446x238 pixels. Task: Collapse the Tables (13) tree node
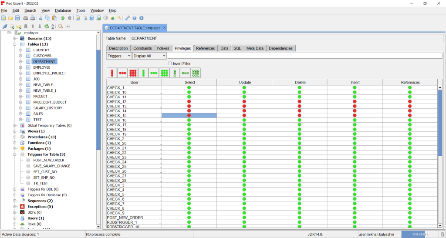[15, 44]
